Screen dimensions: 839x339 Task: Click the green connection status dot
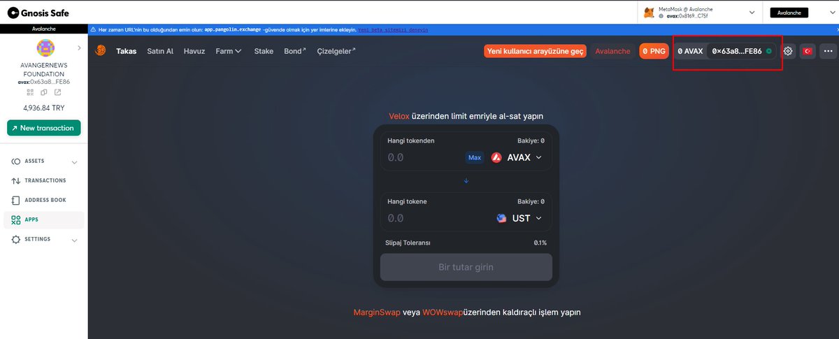[768, 51]
